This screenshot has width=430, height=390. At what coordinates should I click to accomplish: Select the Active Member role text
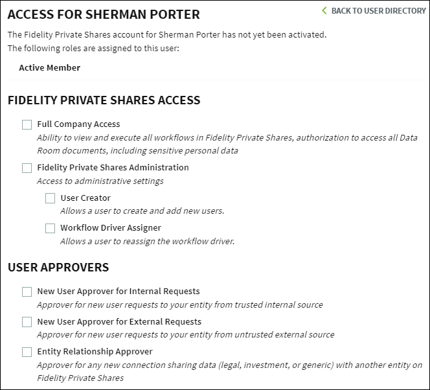point(50,67)
